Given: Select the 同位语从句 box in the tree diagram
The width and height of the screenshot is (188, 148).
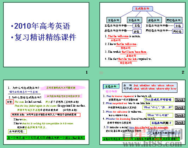Looking at the screenshot, I should [x=174, y=20].
